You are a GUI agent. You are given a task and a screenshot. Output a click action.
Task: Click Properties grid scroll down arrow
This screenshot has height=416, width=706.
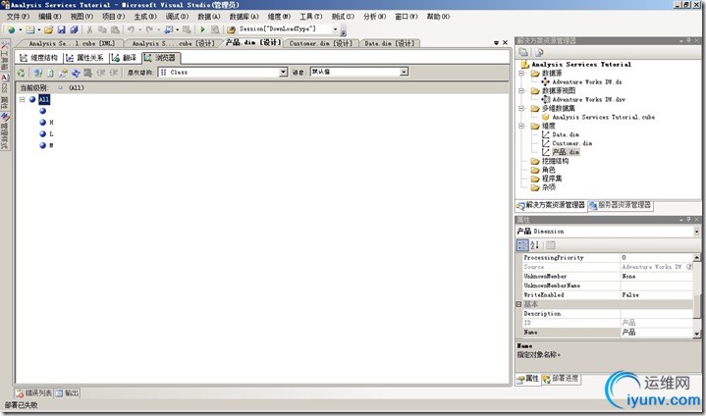click(697, 334)
